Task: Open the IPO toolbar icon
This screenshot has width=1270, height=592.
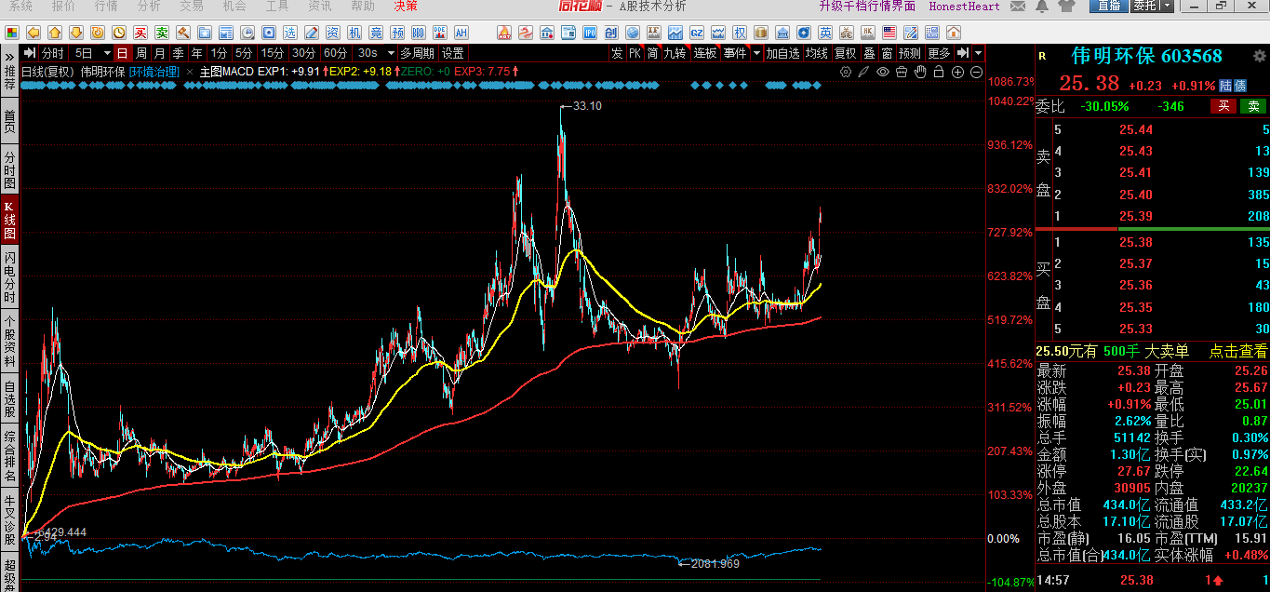Action: [x=589, y=34]
